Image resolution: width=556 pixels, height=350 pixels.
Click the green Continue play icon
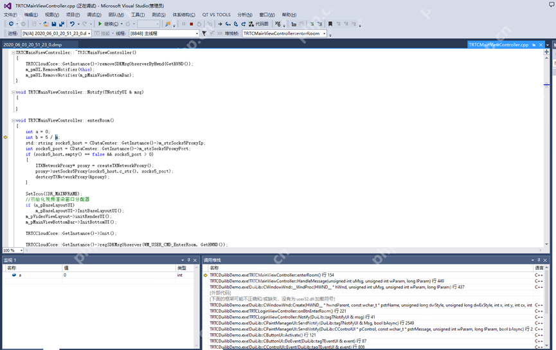(x=100, y=24)
